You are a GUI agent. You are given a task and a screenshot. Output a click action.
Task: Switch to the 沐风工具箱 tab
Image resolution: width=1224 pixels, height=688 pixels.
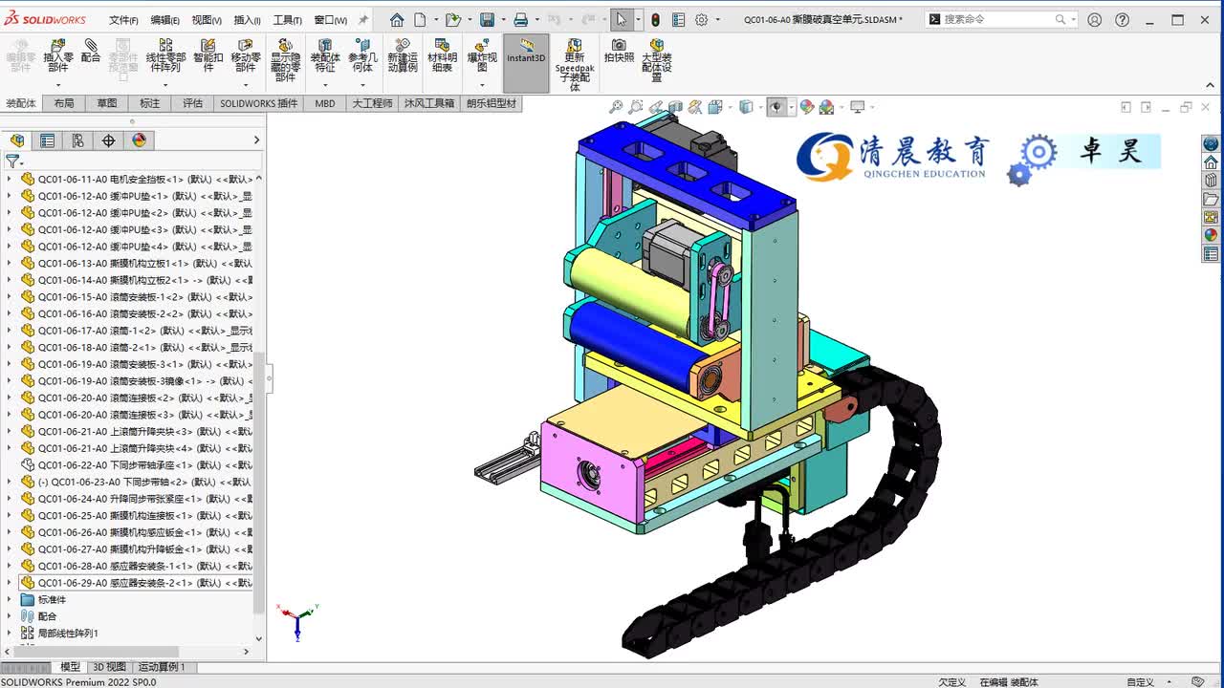click(429, 103)
